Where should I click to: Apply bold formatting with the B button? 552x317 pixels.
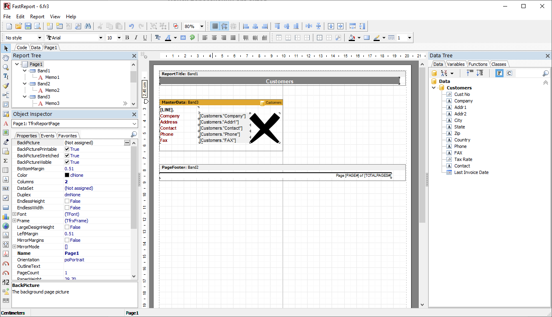tap(127, 38)
